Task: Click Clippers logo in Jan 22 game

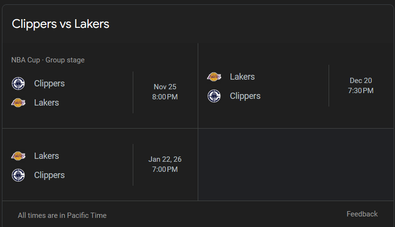Action: (x=18, y=175)
